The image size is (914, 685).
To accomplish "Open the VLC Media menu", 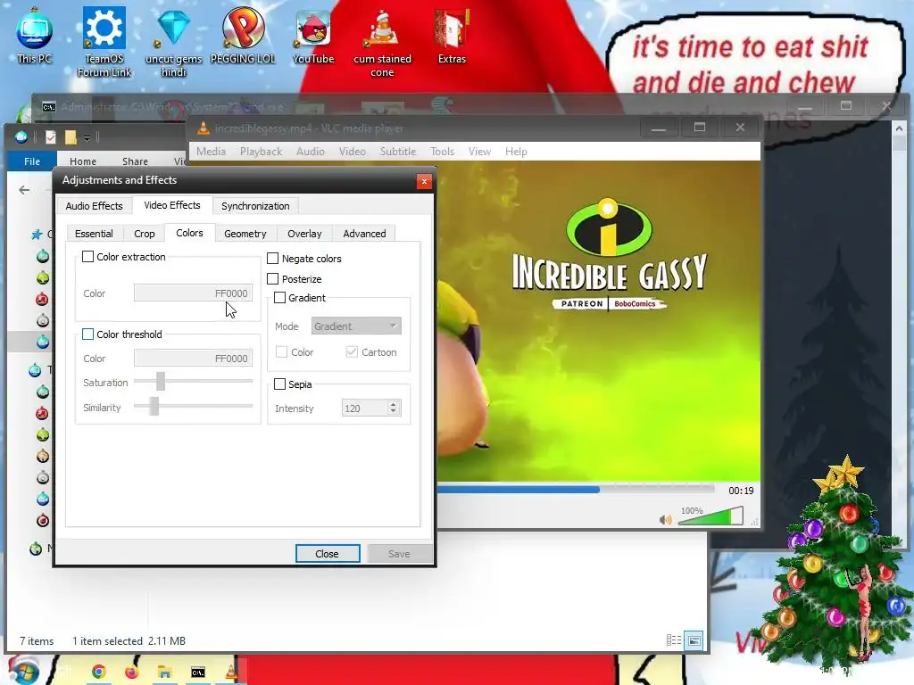I will [211, 152].
